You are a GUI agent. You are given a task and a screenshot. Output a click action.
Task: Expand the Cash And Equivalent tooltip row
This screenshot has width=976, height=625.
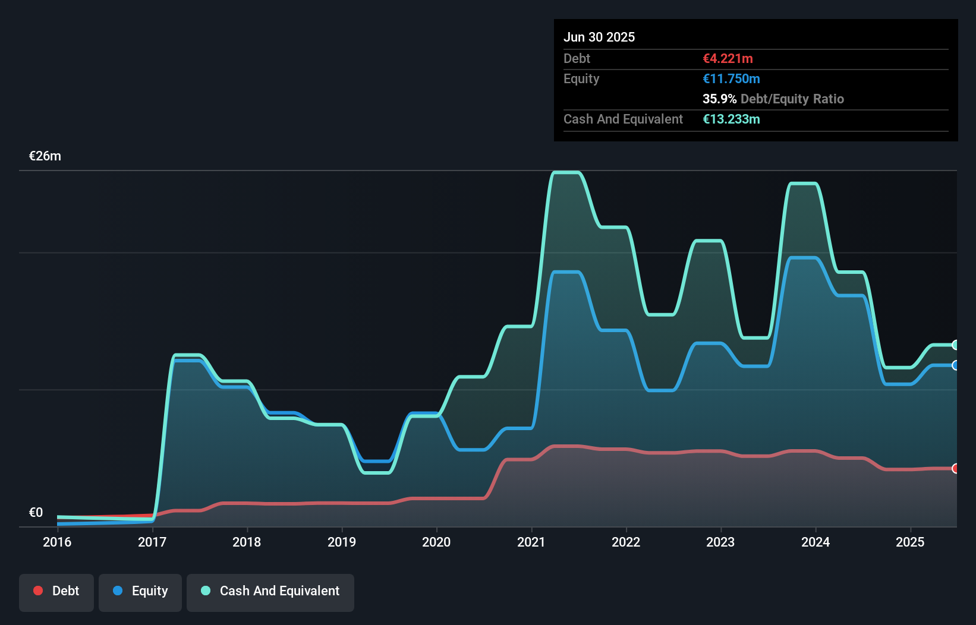[x=623, y=119]
